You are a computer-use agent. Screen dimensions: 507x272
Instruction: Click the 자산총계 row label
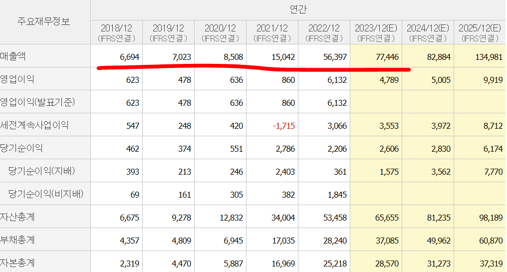click(x=17, y=217)
